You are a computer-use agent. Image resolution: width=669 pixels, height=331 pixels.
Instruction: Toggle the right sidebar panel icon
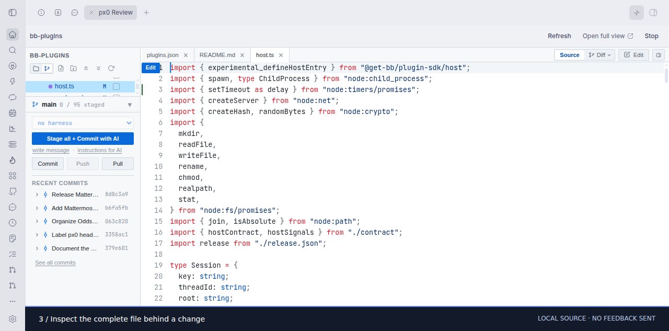point(653,13)
